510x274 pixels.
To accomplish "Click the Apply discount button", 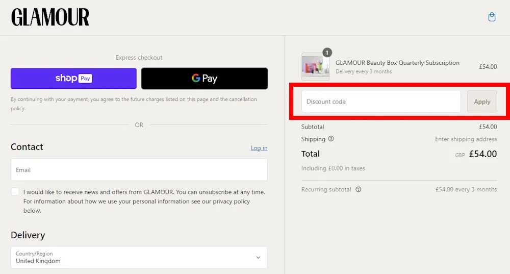I will [482, 102].
